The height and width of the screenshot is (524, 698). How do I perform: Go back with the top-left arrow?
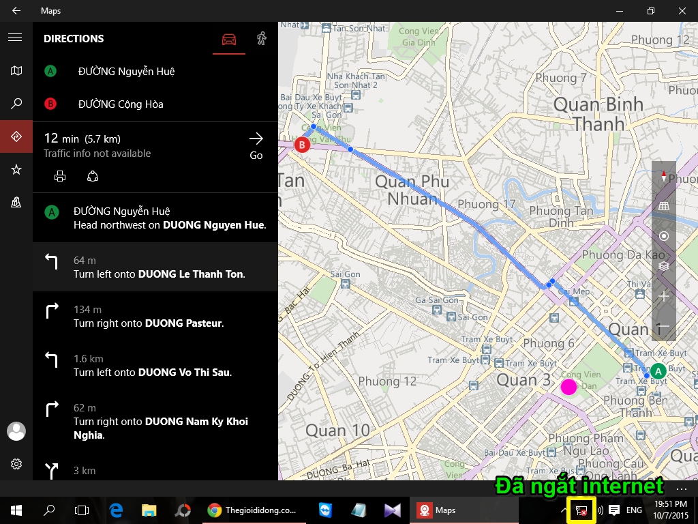16,11
